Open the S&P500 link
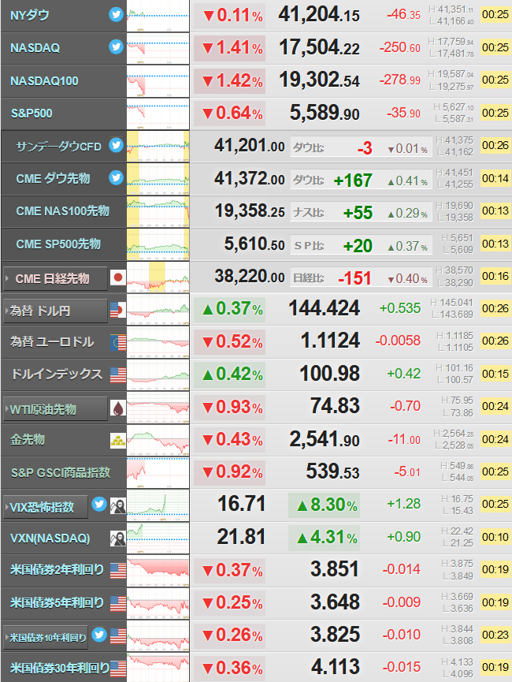Viewport: 512px width, 682px height. tap(32, 114)
